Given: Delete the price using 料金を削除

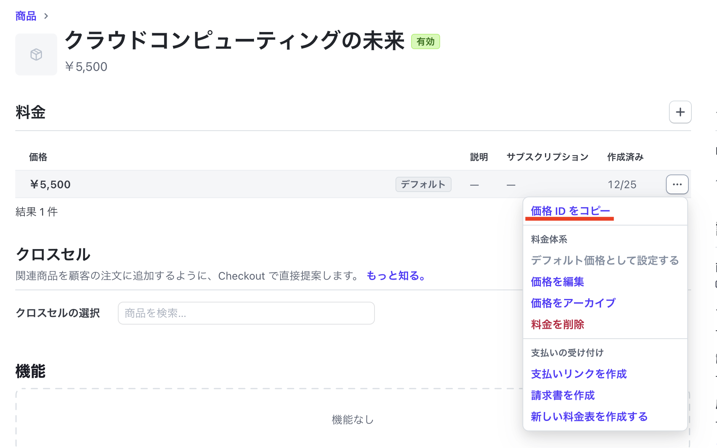Looking at the screenshot, I should pos(557,324).
